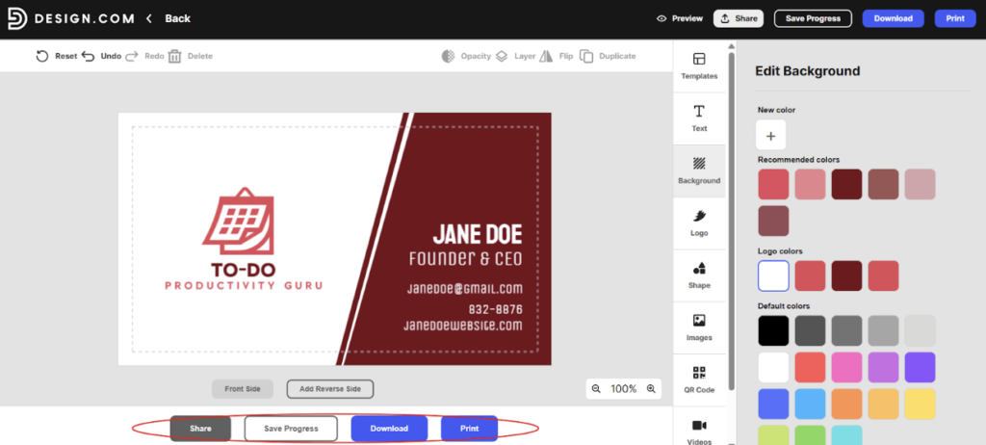Open the Templates panel
986x445 pixels.
tap(699, 65)
